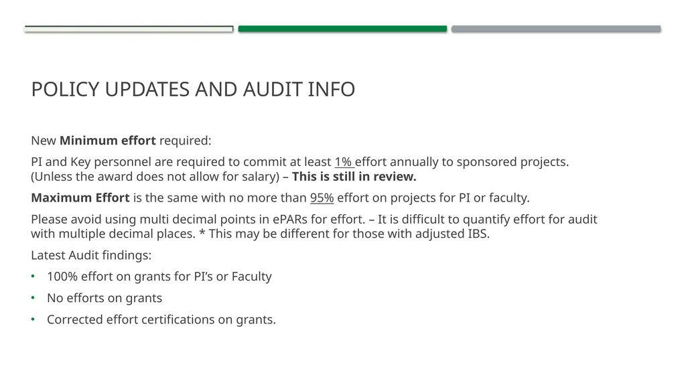Viewport: 686px width, 385px height.
Task: Select the '100% effort on grants' bullet text
Action: point(159,277)
